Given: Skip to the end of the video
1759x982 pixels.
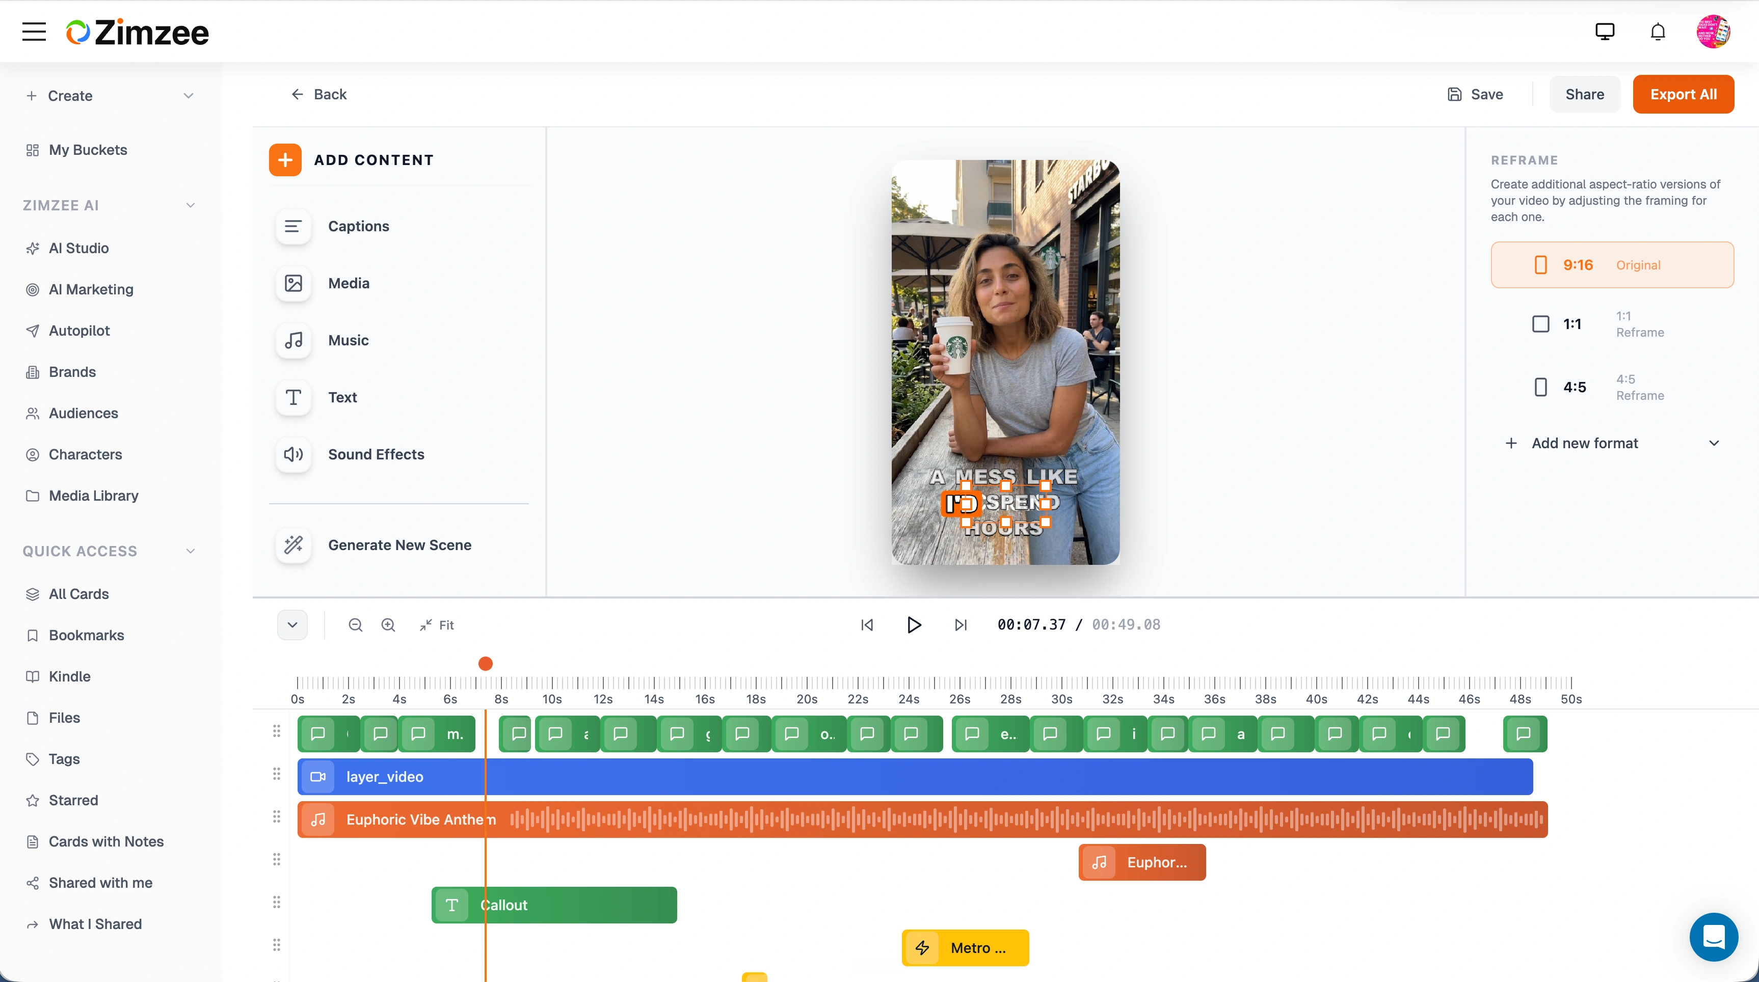Looking at the screenshot, I should click(x=960, y=625).
